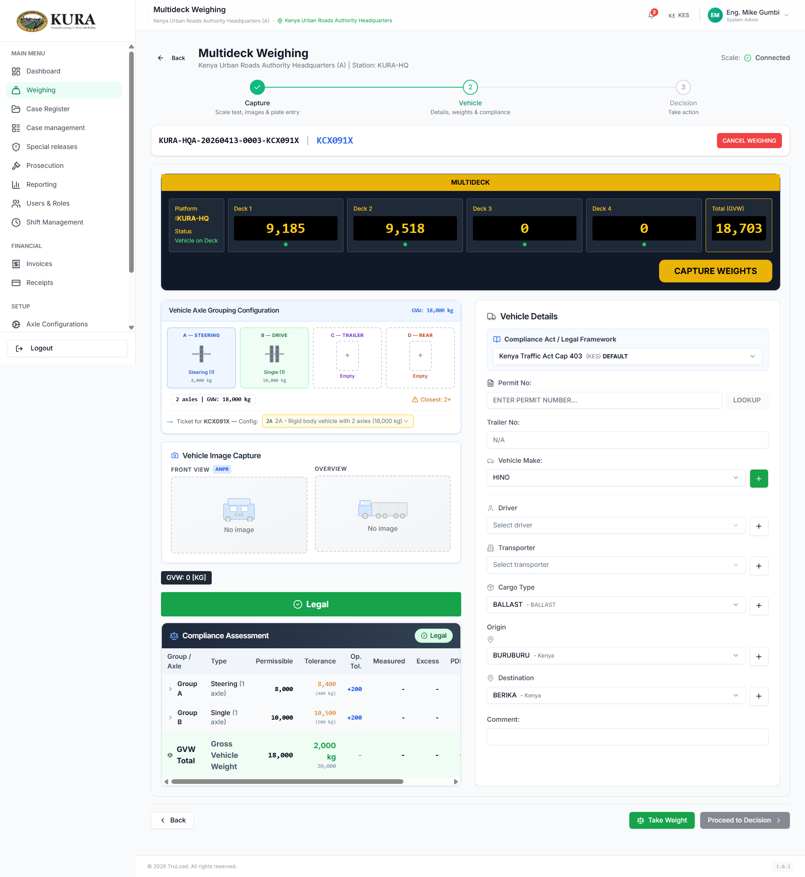Open Case Register menu item
805x877 pixels.
[64, 109]
